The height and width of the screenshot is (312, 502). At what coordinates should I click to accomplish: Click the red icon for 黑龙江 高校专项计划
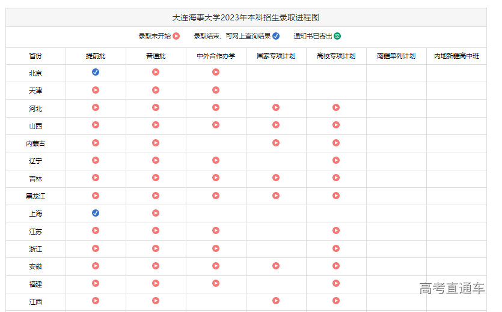pos(336,196)
